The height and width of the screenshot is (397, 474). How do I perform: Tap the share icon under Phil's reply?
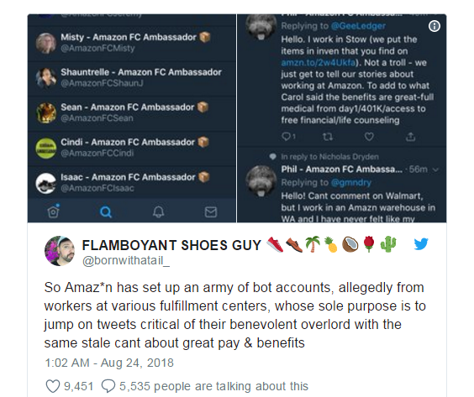pos(410,137)
